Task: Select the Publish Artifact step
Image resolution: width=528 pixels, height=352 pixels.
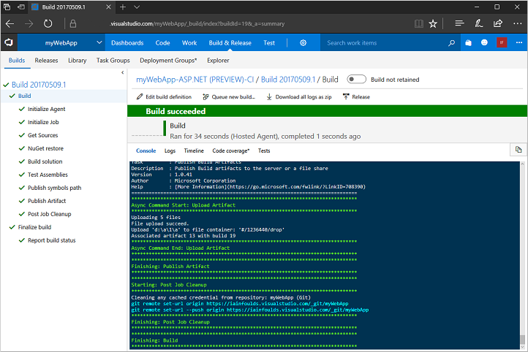Action: pyautogui.click(x=47, y=201)
